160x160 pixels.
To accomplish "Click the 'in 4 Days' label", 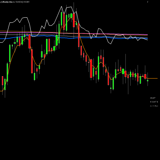I will 154,106.
